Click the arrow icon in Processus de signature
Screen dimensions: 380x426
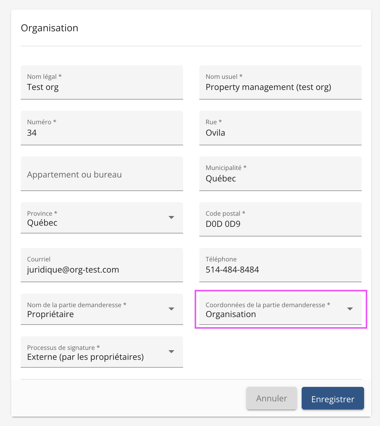coord(171,352)
